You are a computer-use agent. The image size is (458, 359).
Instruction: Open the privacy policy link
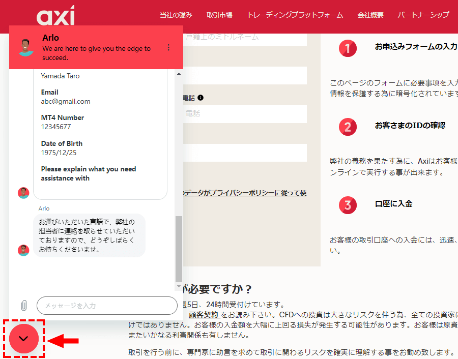click(x=245, y=193)
